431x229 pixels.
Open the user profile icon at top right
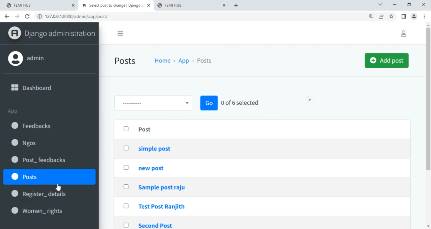(x=403, y=34)
